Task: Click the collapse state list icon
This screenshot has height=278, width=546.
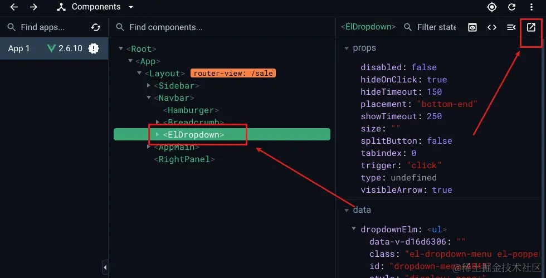Action: click(x=511, y=27)
